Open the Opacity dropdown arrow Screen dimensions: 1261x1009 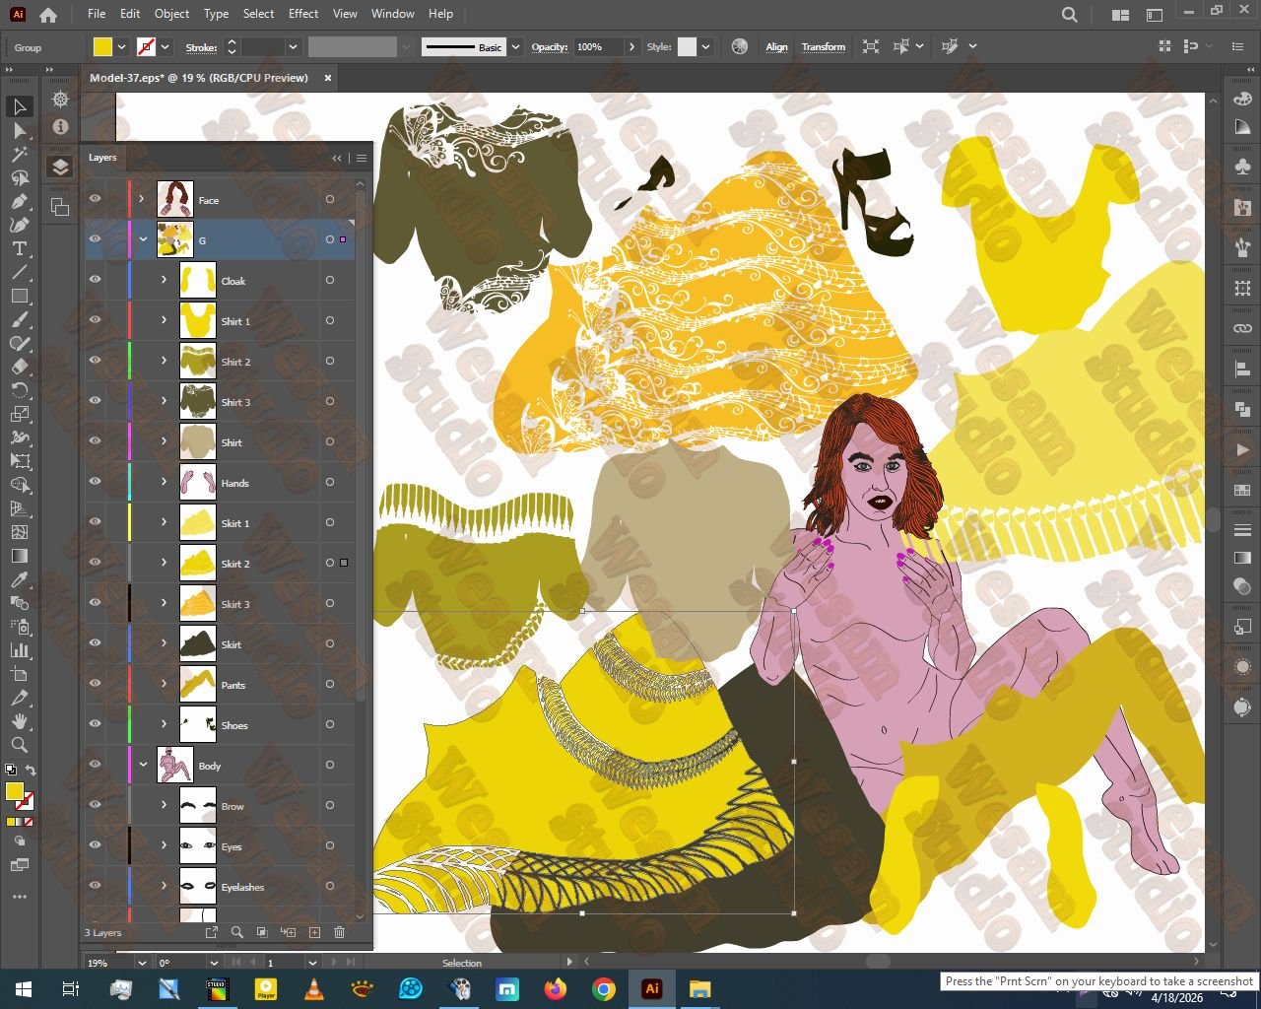pos(631,46)
